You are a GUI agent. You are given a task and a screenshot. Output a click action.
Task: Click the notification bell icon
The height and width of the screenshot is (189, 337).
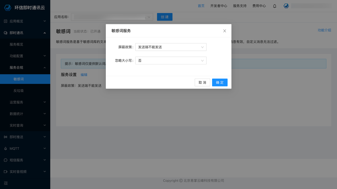275,6
